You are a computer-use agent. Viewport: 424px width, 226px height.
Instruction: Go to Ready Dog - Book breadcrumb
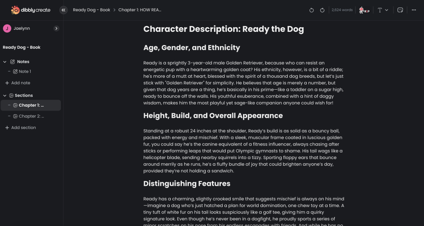[x=92, y=10]
